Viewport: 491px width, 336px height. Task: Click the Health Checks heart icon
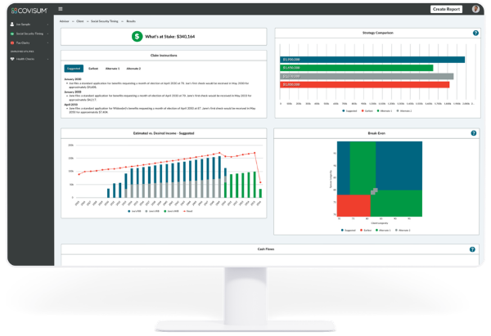pos(12,59)
